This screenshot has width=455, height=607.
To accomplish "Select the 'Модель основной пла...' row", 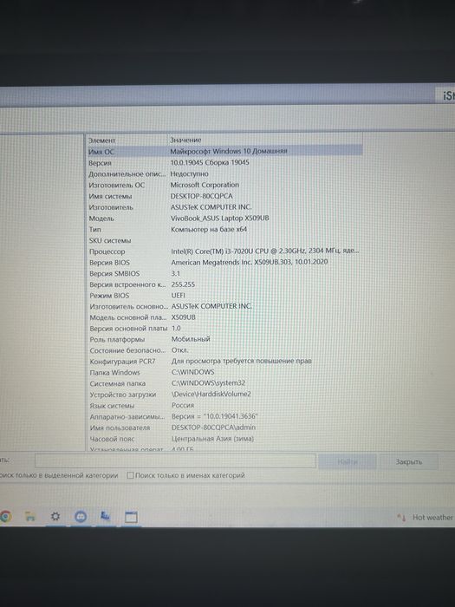I will click(x=224, y=317).
